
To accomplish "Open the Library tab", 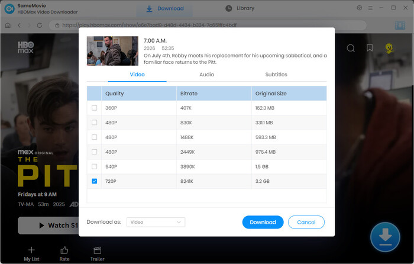I will [240, 8].
